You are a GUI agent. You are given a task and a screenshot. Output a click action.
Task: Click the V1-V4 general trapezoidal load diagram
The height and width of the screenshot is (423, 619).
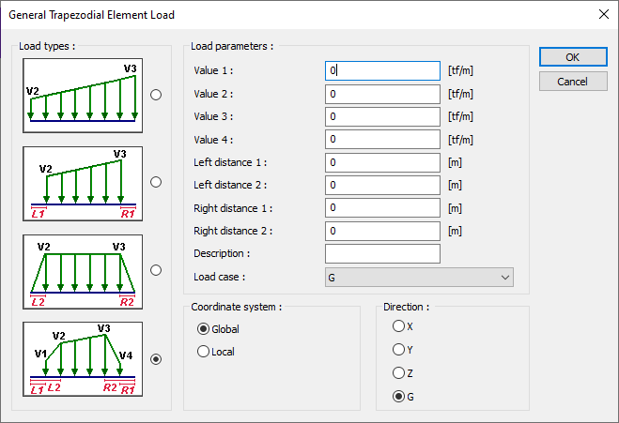pyautogui.click(x=82, y=358)
